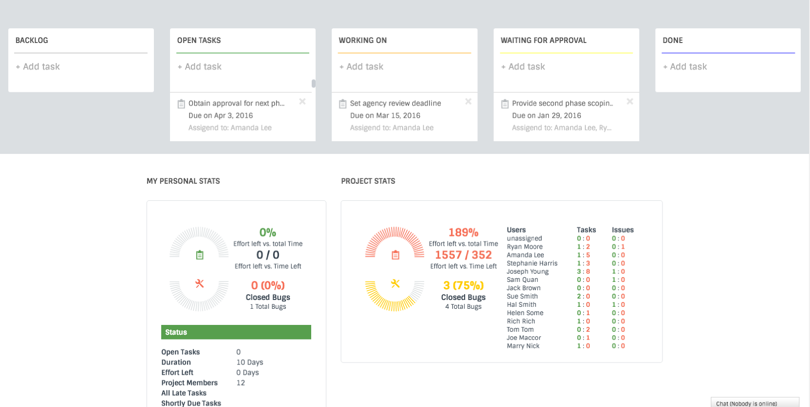Select user Amanda Lee in project stats
Screen dimensions: 810x407
(x=525, y=255)
